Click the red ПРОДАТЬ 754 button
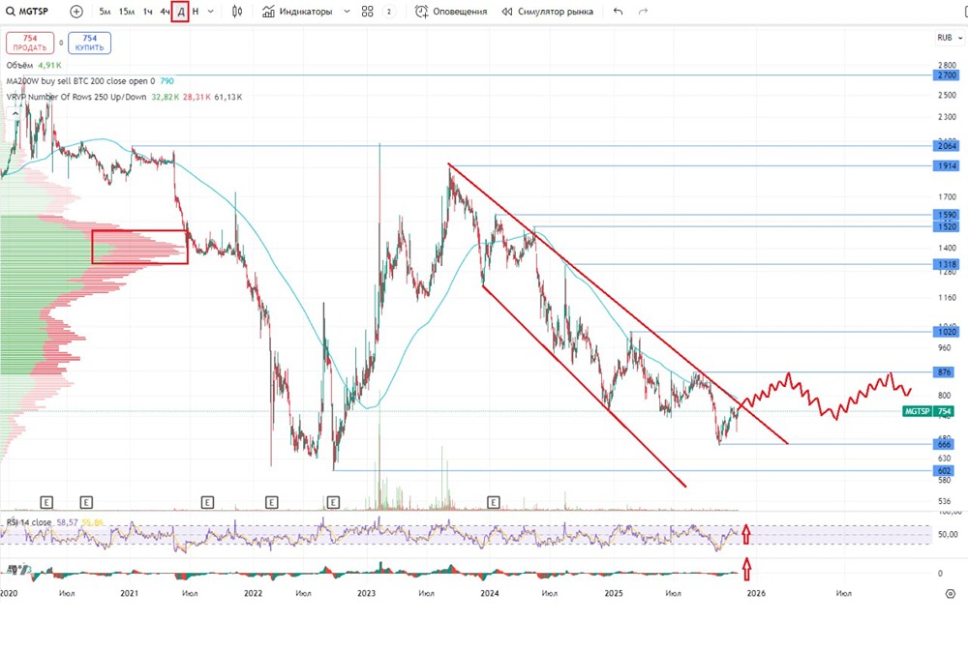 pos(30,43)
